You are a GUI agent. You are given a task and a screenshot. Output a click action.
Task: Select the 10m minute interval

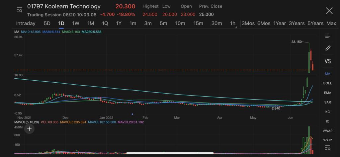click(x=180, y=24)
